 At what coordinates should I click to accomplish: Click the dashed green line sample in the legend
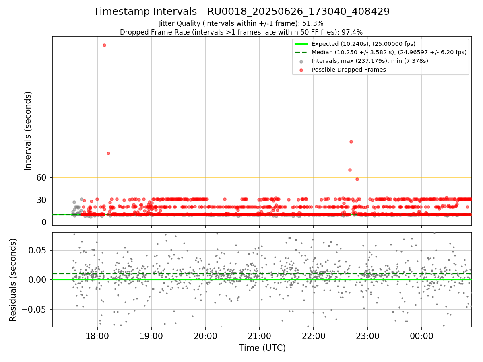[301, 52]
